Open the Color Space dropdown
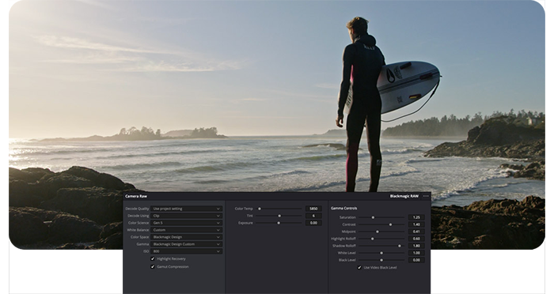The width and height of the screenshot is (554, 294). pos(187,237)
